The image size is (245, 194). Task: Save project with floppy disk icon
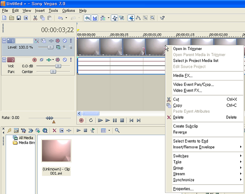[19, 18]
